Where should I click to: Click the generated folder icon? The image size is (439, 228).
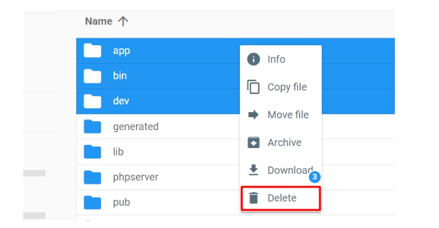92,126
